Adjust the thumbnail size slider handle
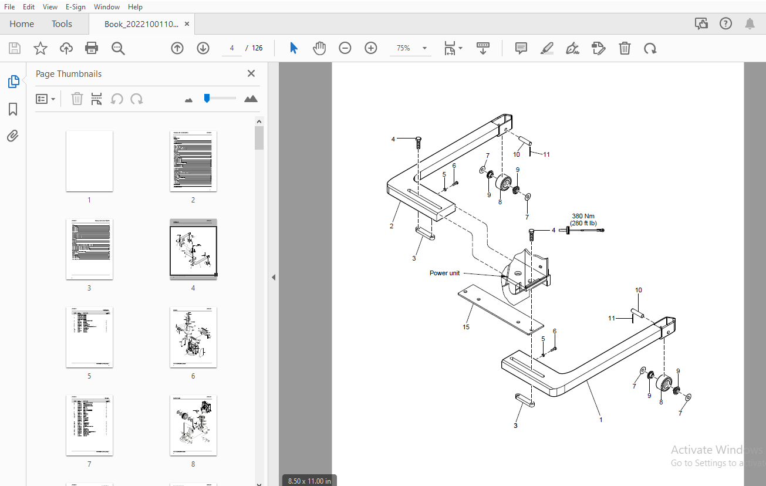This screenshot has height=486, width=766. (207, 98)
